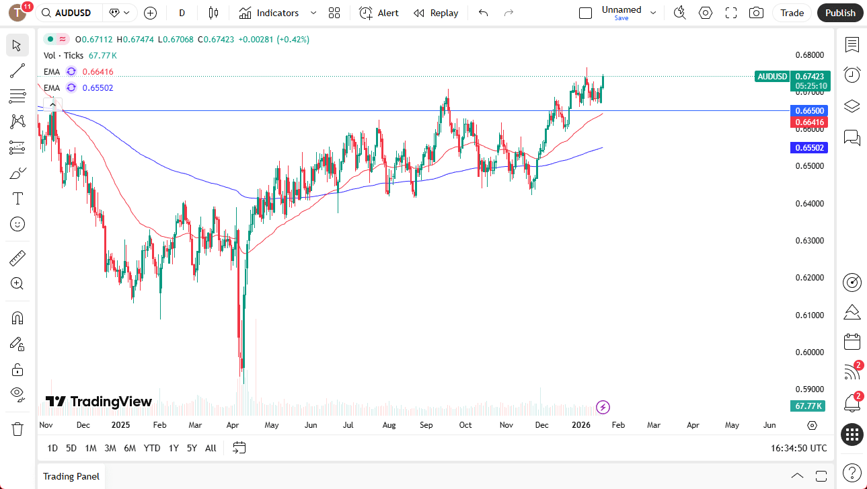Viewport: 867px width, 489px height.
Task: Toggle stay in drawing mode
Action: (x=17, y=344)
